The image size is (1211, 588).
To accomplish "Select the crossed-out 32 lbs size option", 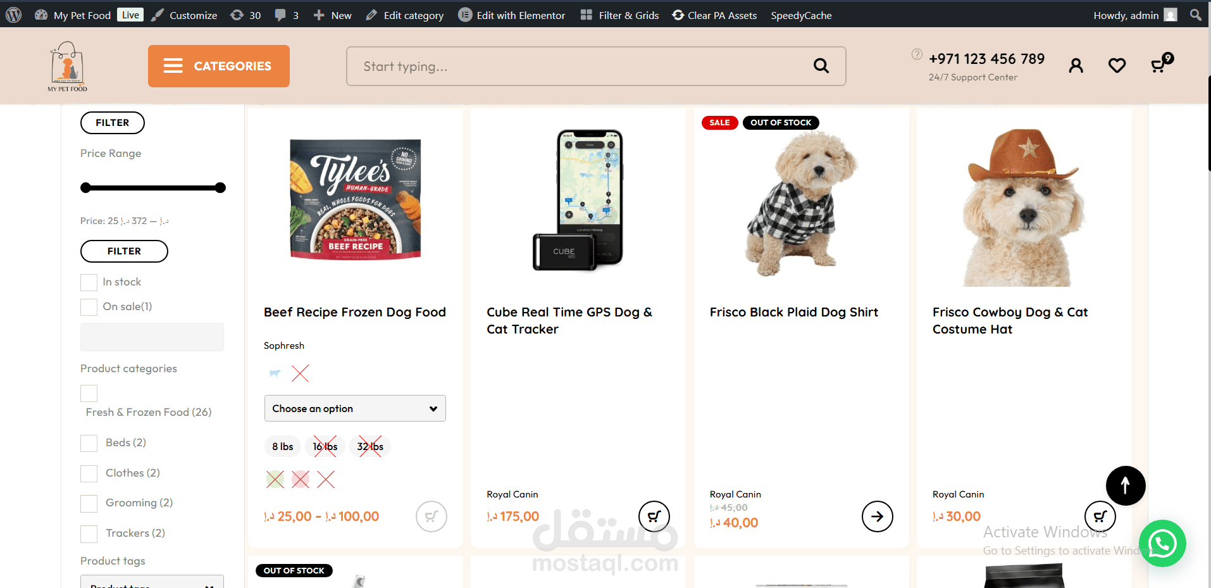I will [x=370, y=446].
